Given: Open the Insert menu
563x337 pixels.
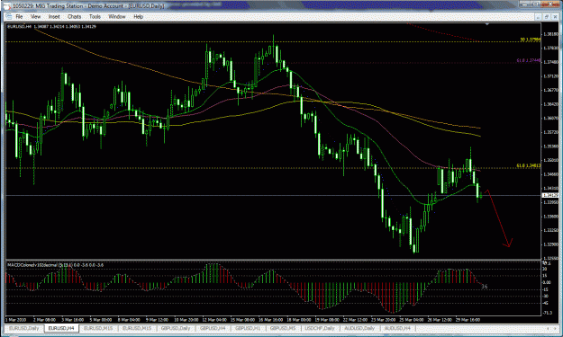Looking at the screenshot, I should coord(54,16).
